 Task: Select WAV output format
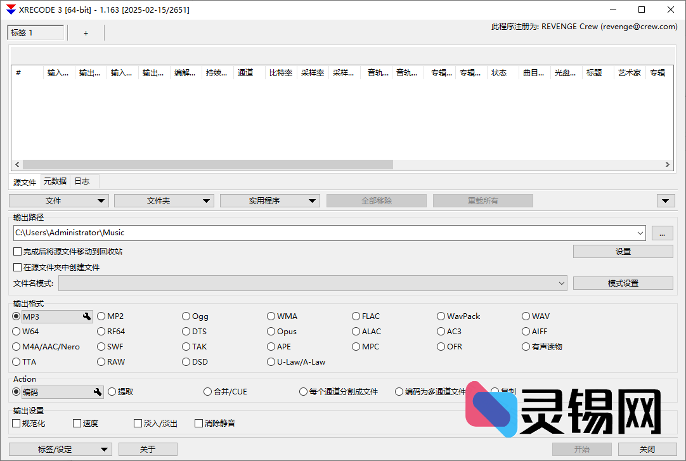[526, 316]
